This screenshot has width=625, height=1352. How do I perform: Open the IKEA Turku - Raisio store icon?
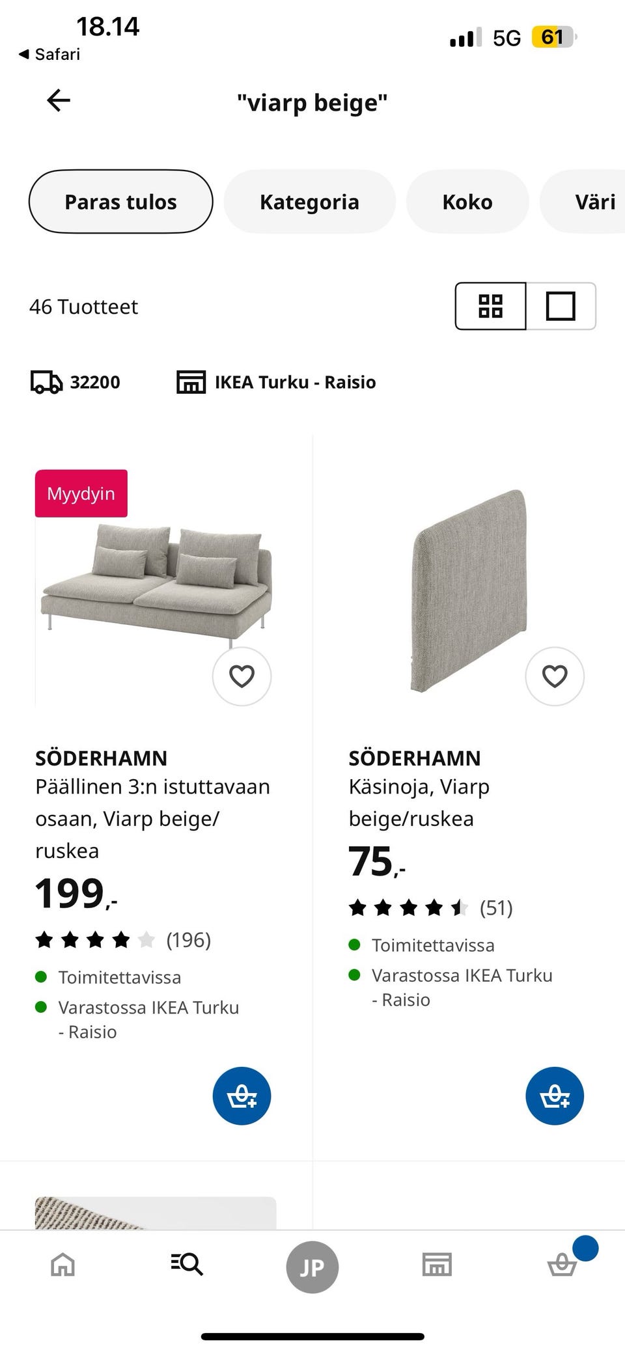click(x=191, y=382)
